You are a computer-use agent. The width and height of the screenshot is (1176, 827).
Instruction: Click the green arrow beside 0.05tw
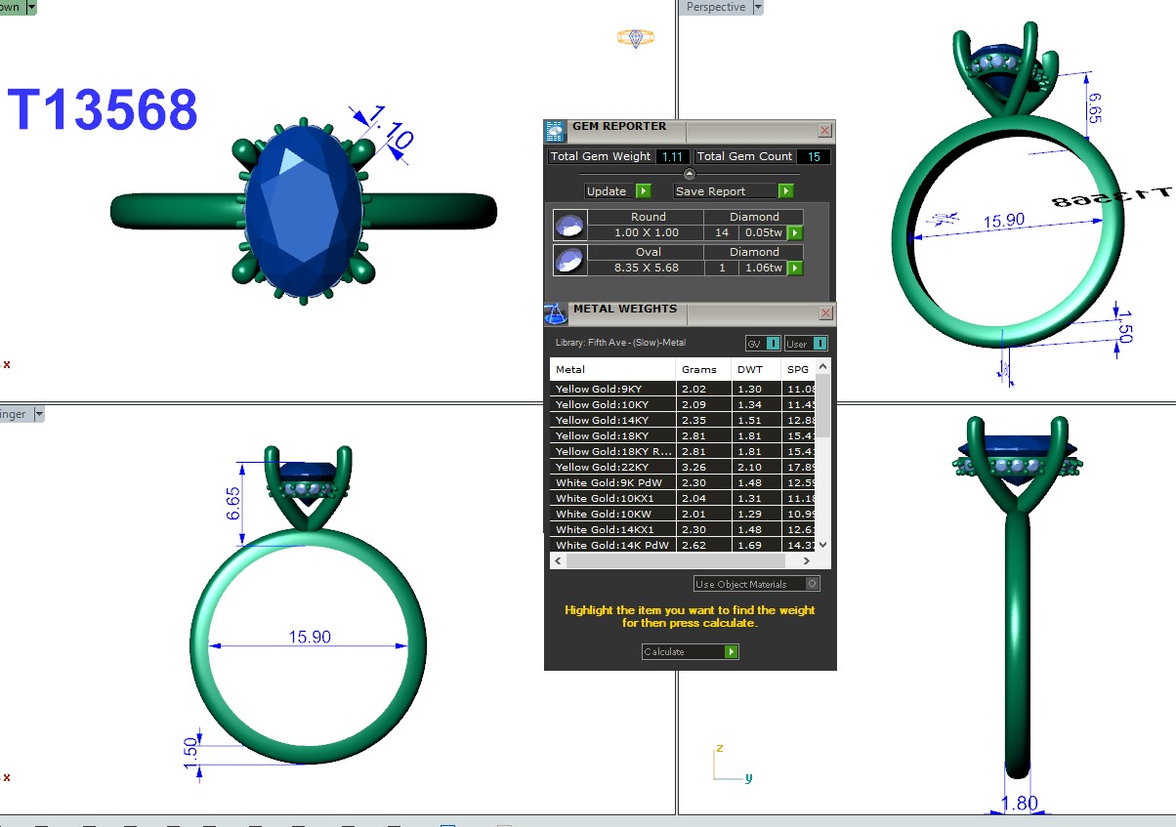pos(795,233)
